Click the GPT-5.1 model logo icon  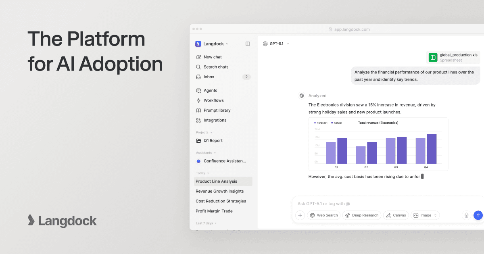coord(265,44)
